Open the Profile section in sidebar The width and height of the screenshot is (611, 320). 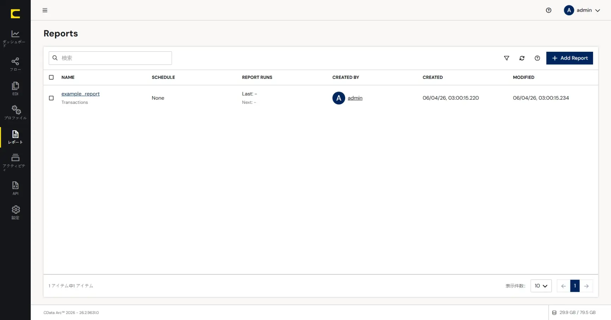(15, 113)
